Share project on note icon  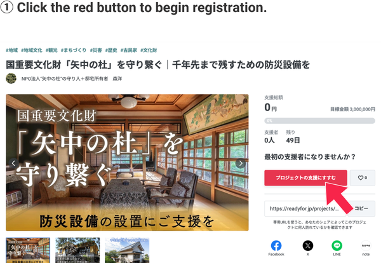tap(366, 246)
